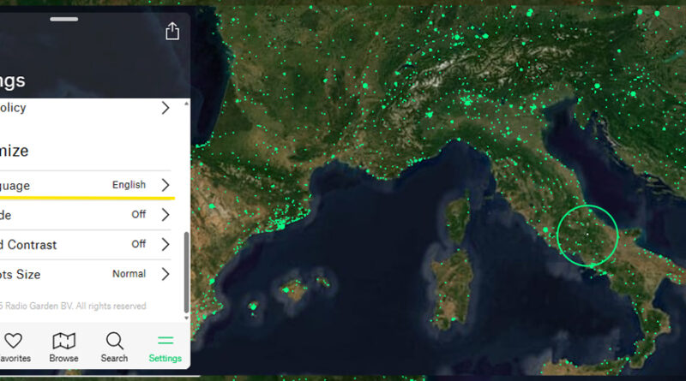Click the green circle locator on Italy

(x=587, y=235)
